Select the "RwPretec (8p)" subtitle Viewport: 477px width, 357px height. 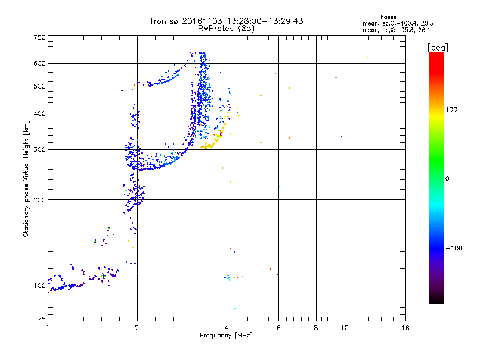click(226, 29)
